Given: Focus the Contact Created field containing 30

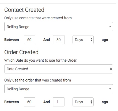Looking at the screenshot, I should coord(59,40).
